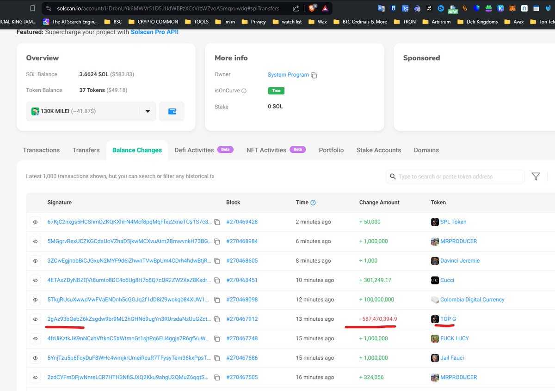The width and height of the screenshot is (555, 391).
Task: Click the token address search field
Action: point(455,176)
